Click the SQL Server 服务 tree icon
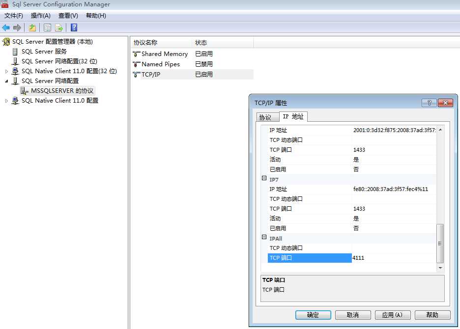 point(15,52)
